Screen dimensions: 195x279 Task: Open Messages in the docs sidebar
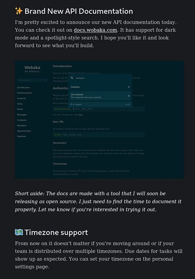pyautogui.click(x=22, y=114)
